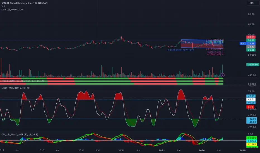Click the 2023 label on time axis
Screen dimensions: 260x153
(x=162, y=150)
